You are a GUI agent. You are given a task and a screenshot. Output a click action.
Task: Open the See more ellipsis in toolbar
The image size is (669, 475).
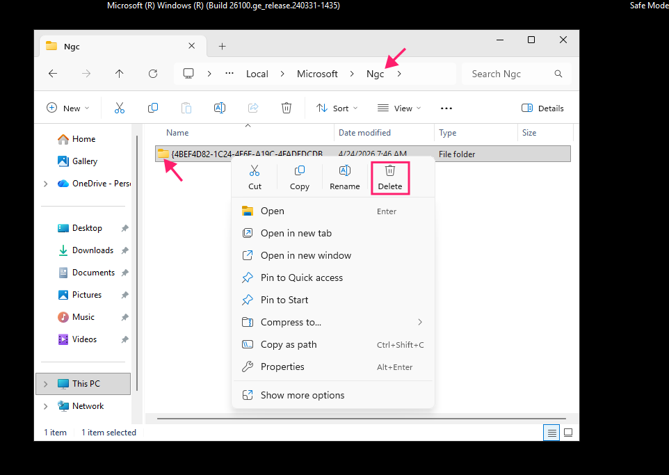point(446,108)
